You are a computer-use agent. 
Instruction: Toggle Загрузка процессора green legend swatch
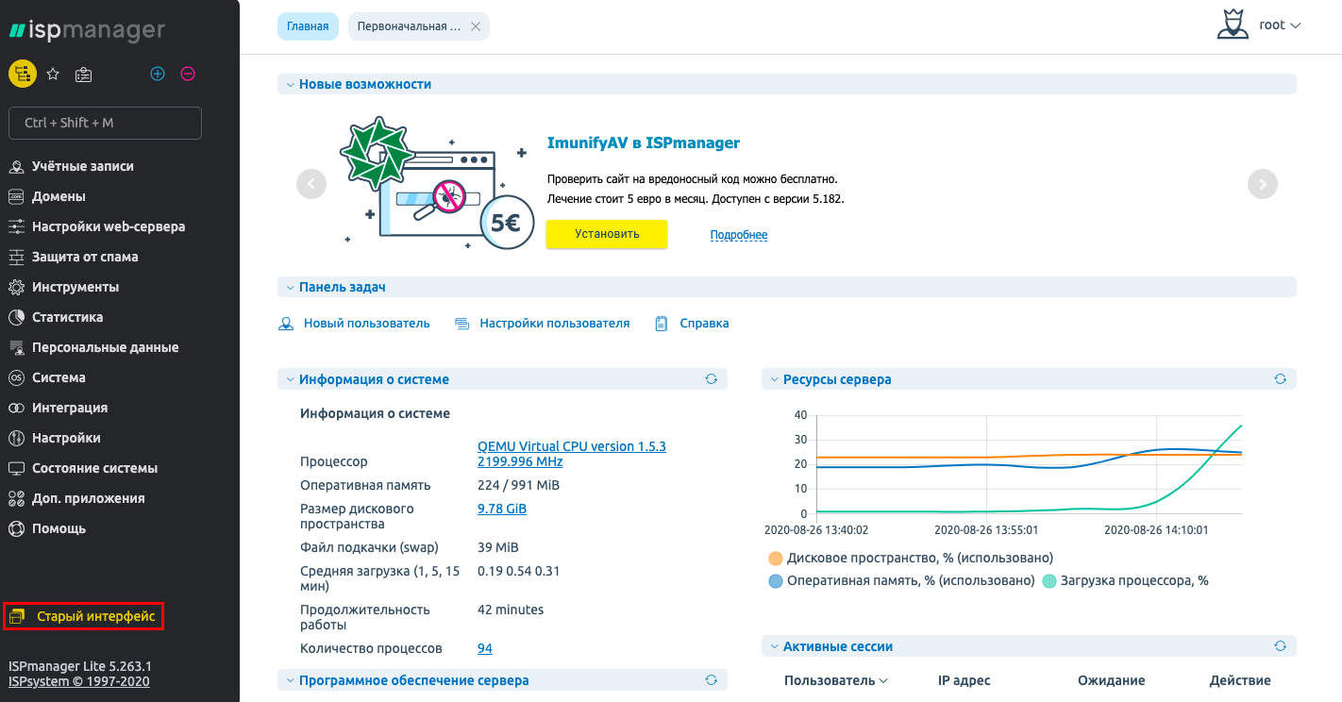click(x=1049, y=580)
